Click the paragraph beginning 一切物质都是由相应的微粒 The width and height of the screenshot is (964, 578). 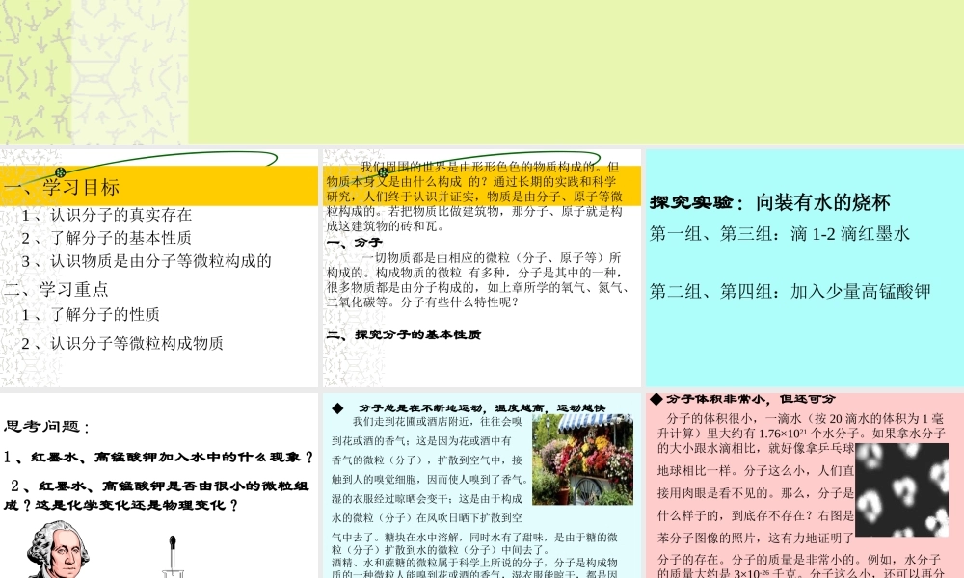coord(477,279)
